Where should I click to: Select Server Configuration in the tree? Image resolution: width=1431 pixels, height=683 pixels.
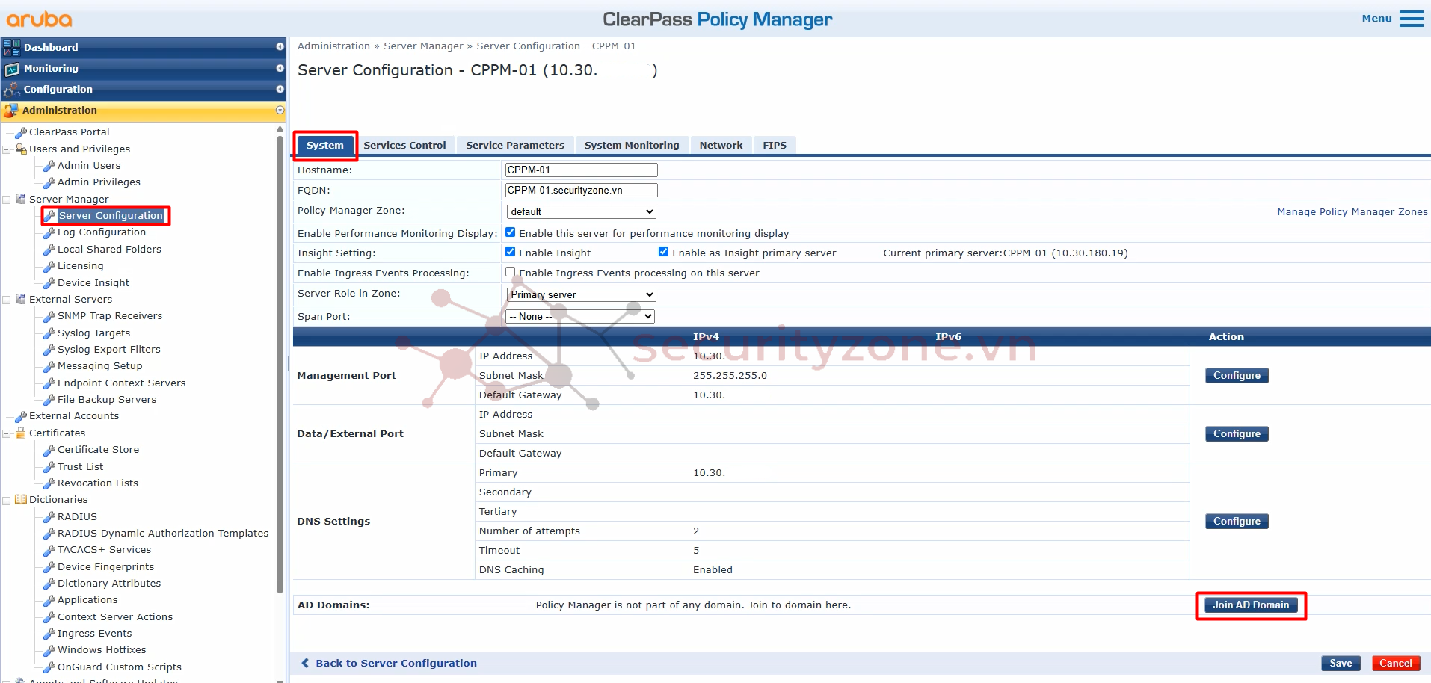click(111, 216)
